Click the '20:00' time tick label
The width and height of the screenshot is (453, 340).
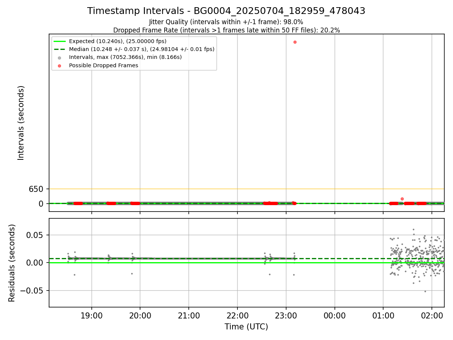pos(140,315)
